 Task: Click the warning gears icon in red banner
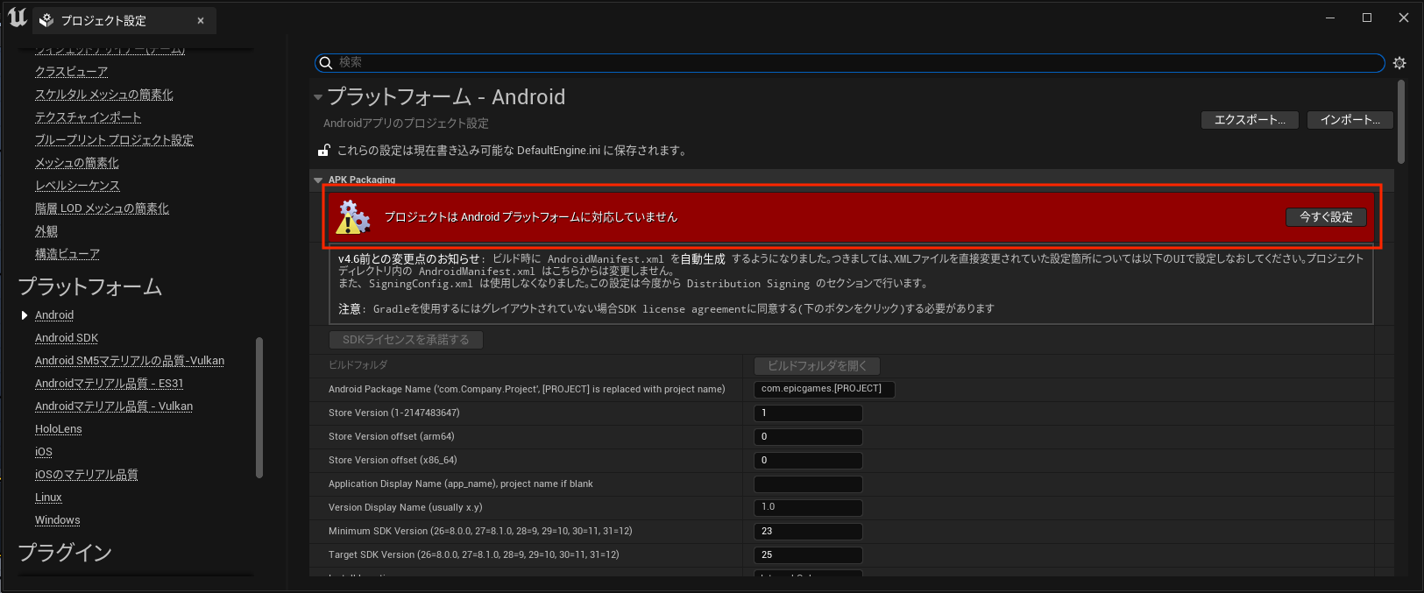point(353,217)
